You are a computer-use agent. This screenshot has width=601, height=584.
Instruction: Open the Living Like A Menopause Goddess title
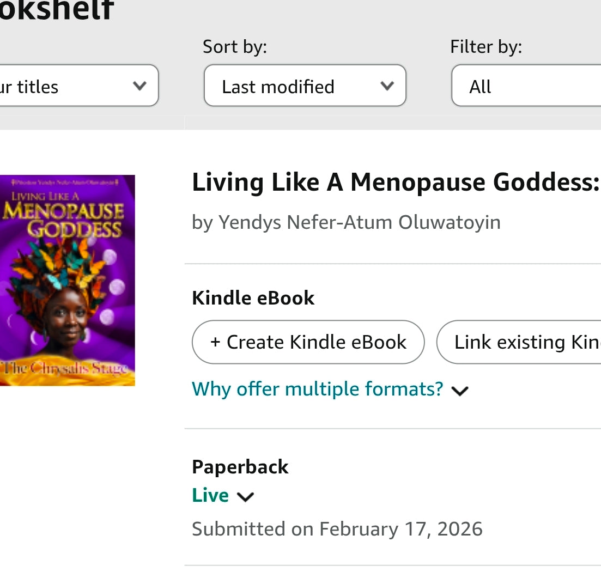(396, 182)
